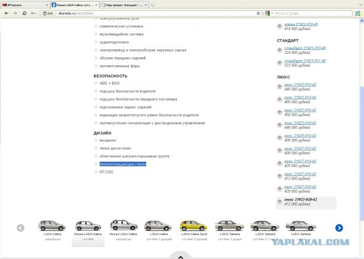Screen dimensions: 364x259
Task: Click the 'мультимедийная система' list item
Action: 121,34
